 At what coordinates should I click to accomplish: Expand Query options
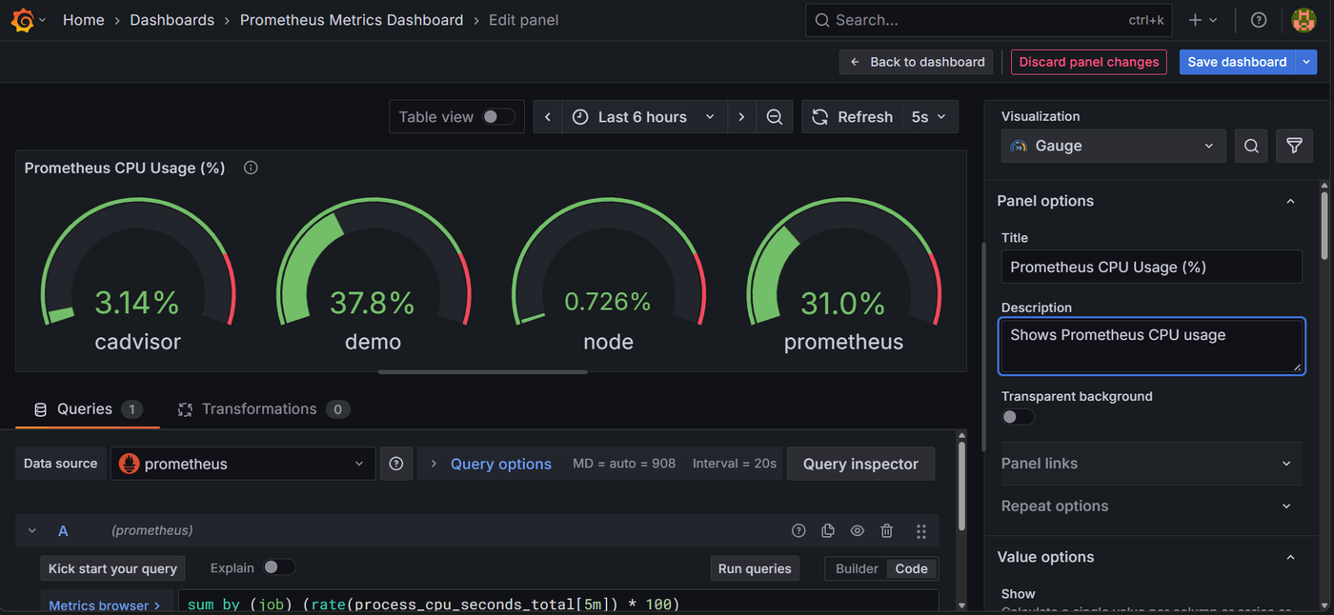(x=501, y=464)
